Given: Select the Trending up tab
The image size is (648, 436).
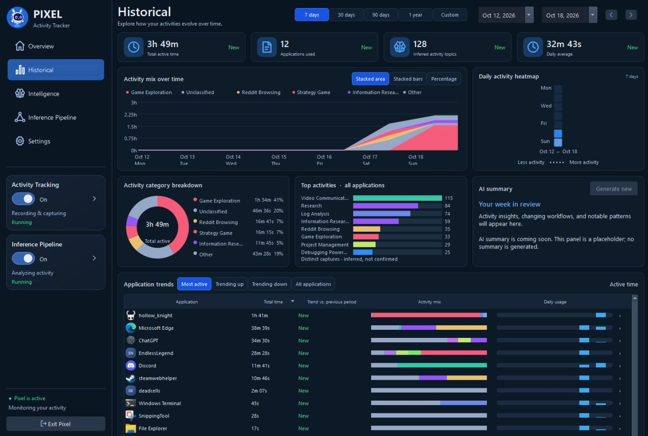Looking at the screenshot, I should click(x=229, y=284).
